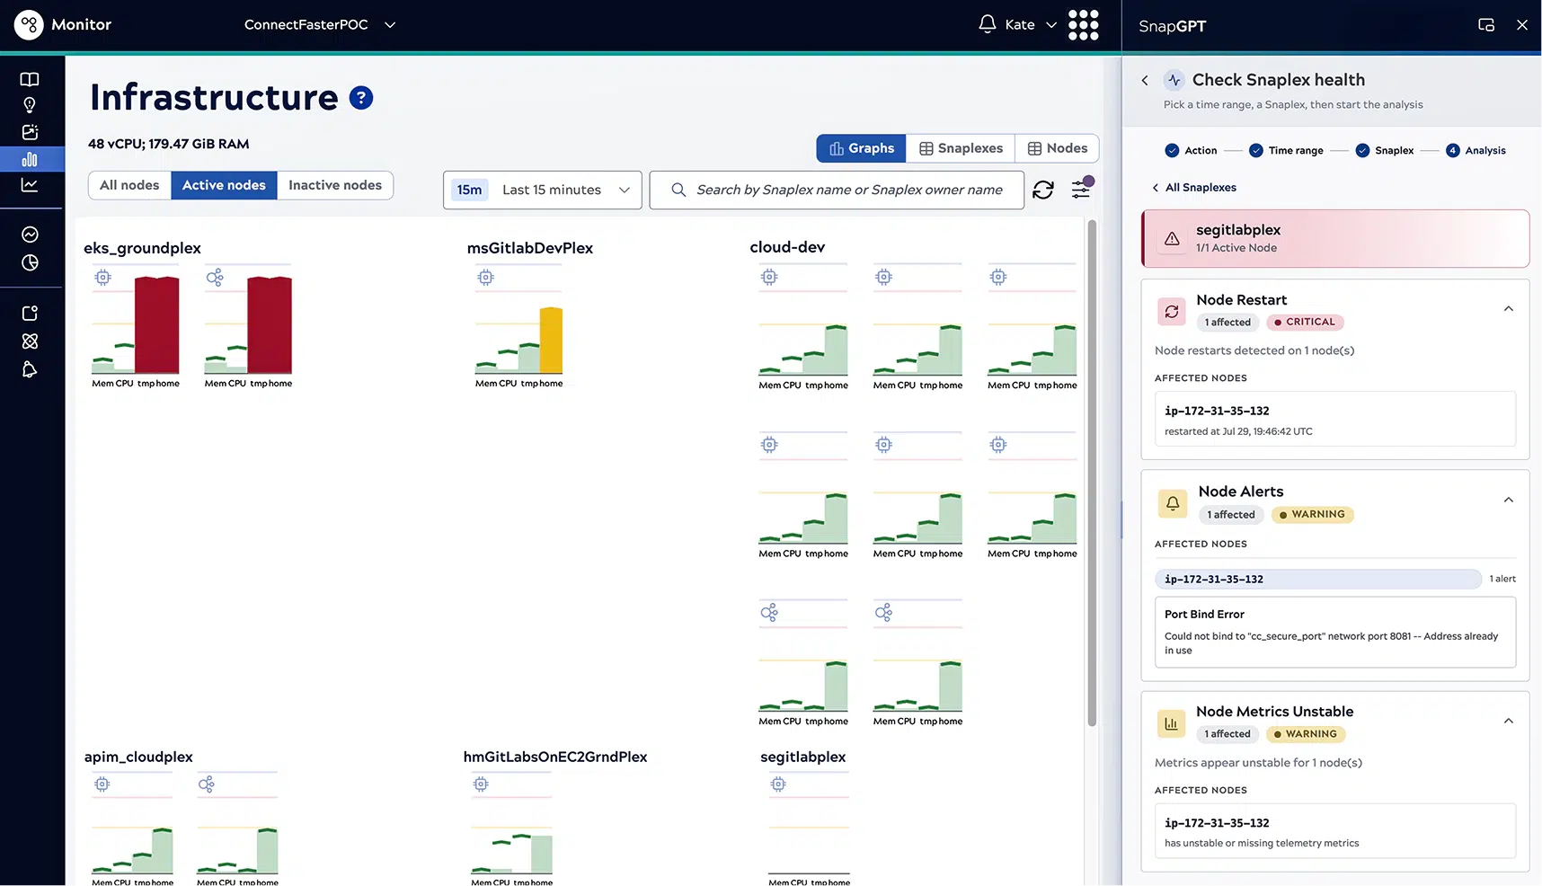Image resolution: width=1542 pixels, height=886 pixels.
Task: Open the filter settings sliders icon
Action: point(1081,189)
